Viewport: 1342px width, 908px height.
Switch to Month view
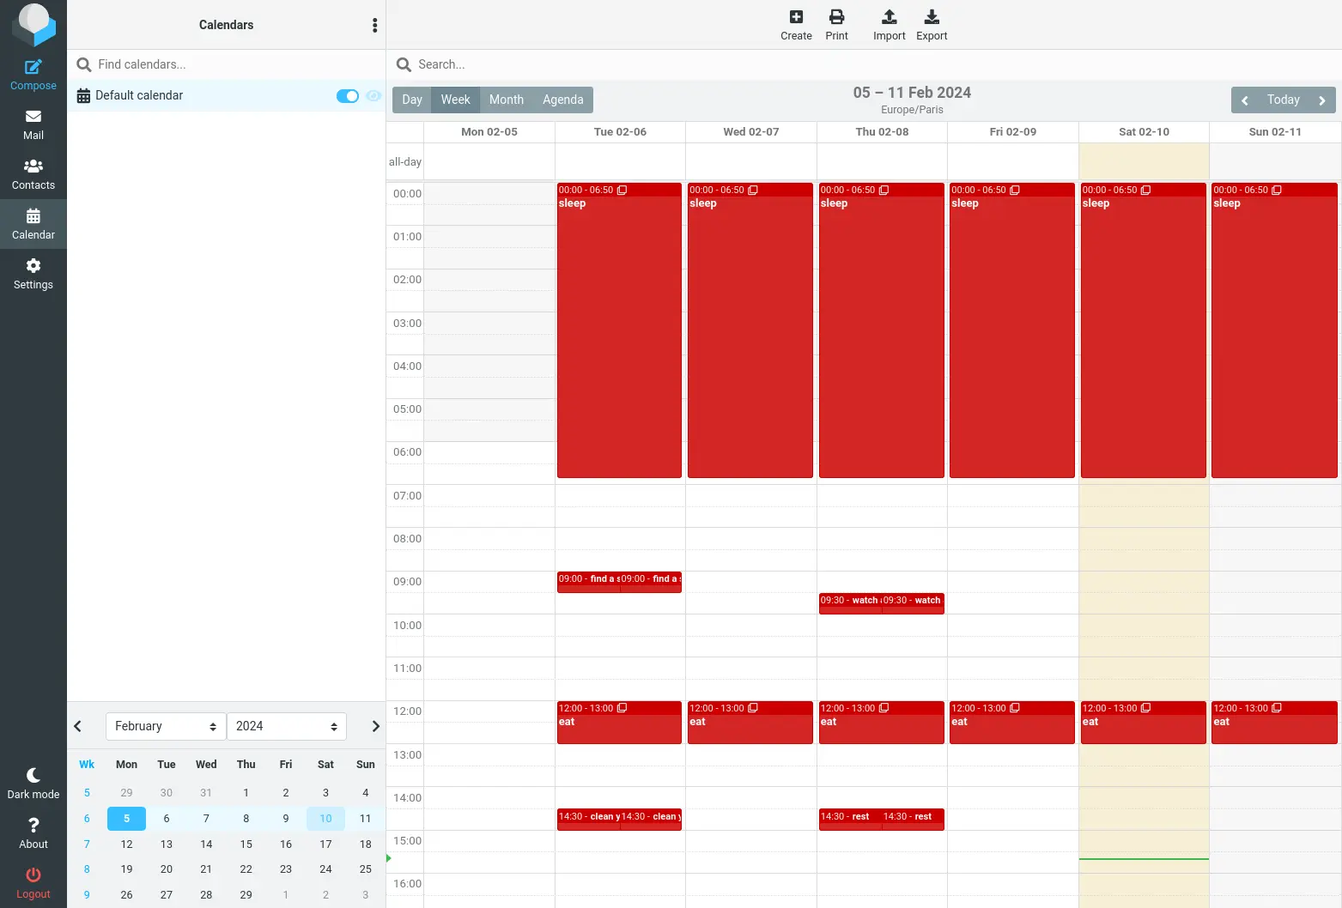tap(506, 100)
